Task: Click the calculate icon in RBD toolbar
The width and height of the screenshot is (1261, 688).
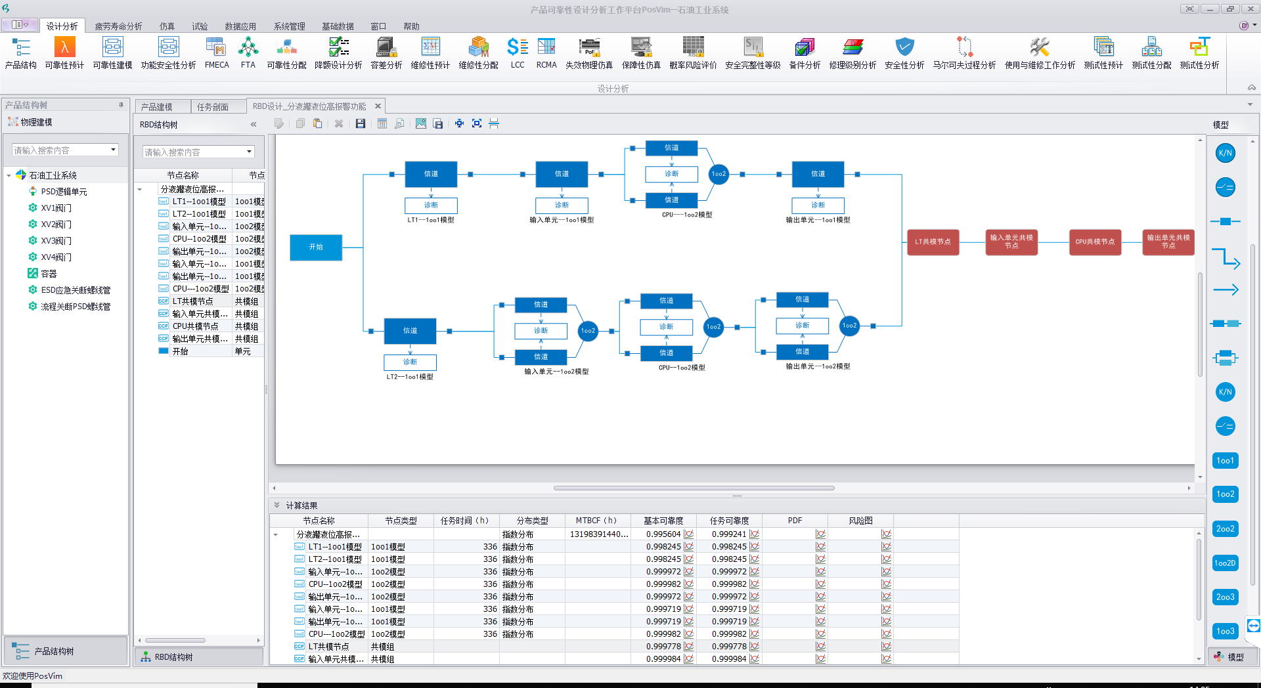Action: point(382,123)
